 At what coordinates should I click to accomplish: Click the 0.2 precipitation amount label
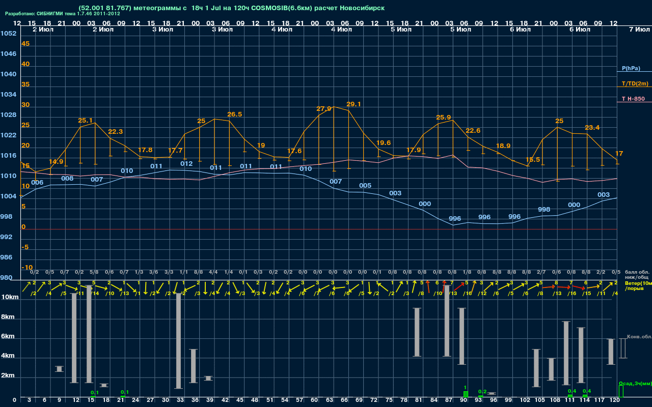pyautogui.click(x=482, y=391)
